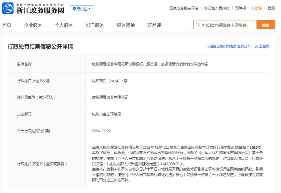Screen dimensions: 281x193
Task: Select the 个人服务 menu item
Action: 64,25
